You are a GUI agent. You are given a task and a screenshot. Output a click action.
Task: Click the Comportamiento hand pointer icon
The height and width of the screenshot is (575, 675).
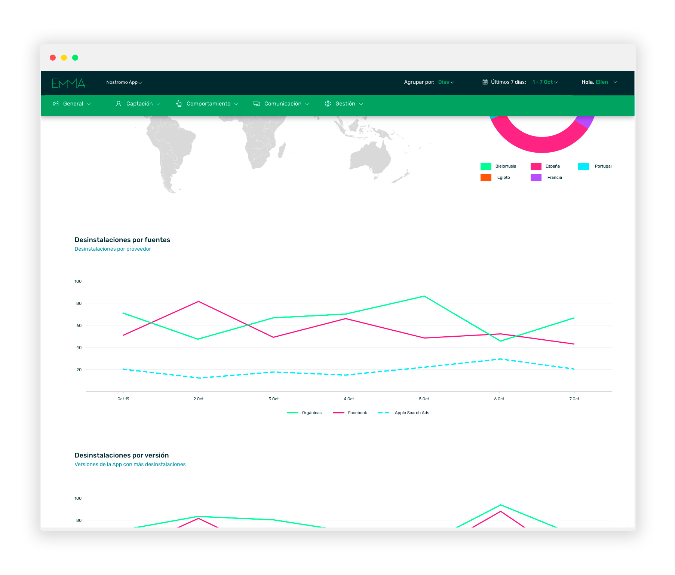(x=179, y=104)
